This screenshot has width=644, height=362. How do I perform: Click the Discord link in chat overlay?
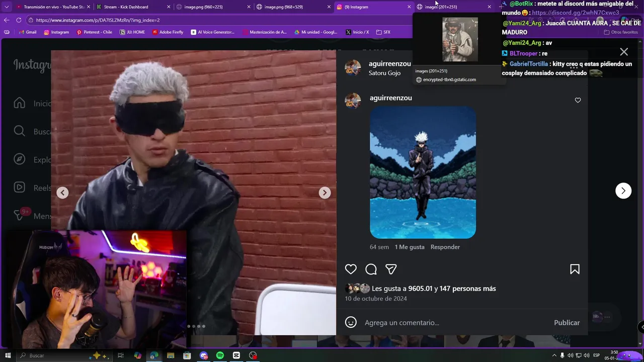(576, 13)
